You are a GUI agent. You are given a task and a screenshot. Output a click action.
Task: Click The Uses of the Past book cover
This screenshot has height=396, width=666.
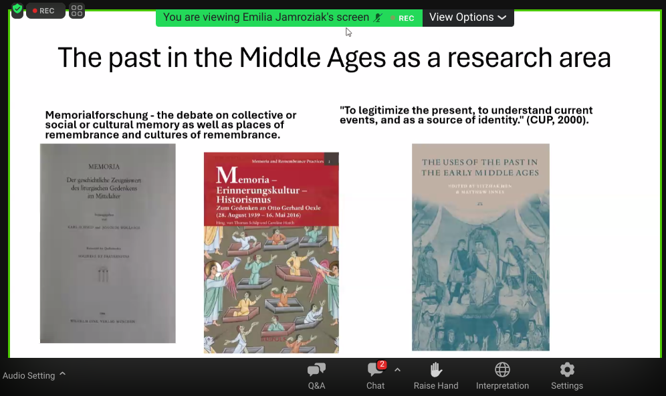click(x=480, y=247)
